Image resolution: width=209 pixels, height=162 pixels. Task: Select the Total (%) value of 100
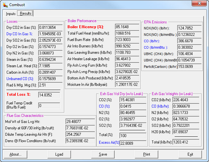pyautogui.click(x=133, y=135)
